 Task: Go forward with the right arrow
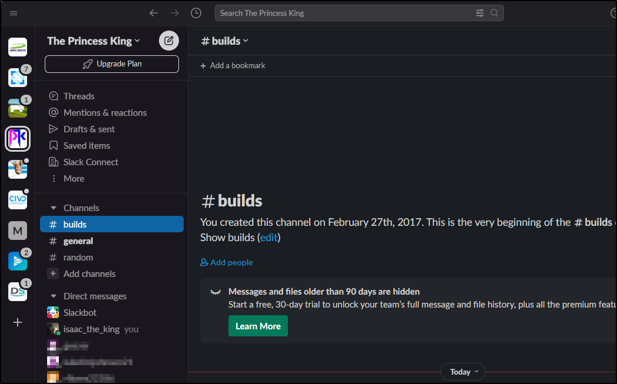pos(175,13)
